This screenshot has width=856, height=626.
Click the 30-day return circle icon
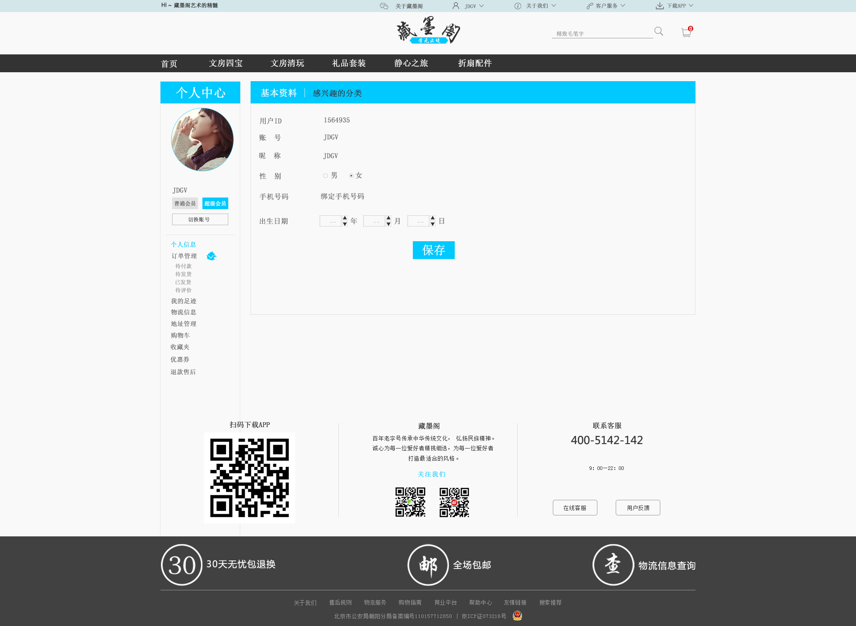[x=182, y=565]
